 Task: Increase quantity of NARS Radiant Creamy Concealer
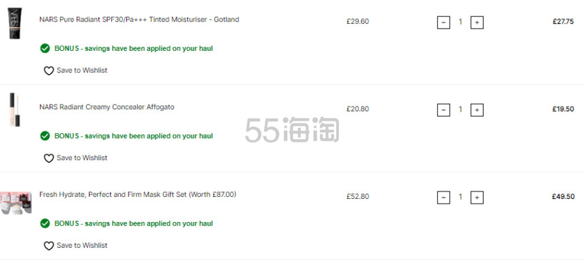click(x=477, y=110)
